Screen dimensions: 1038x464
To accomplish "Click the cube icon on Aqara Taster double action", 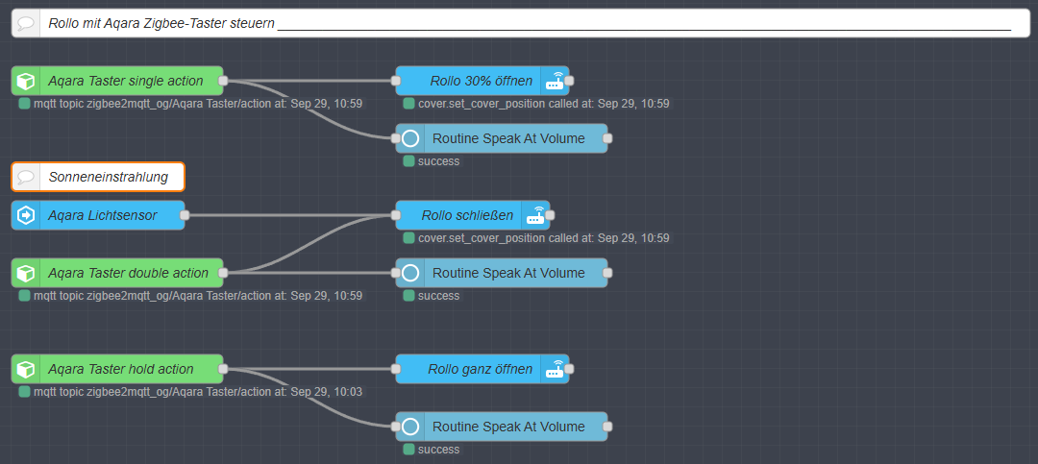I will pos(27,274).
